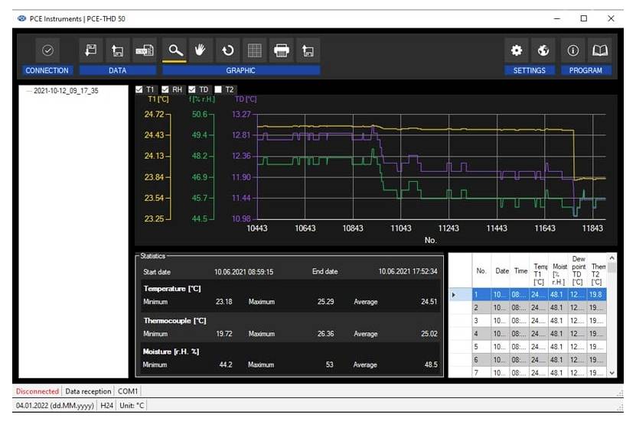Viewport: 636px width, 421px height.
Task: Uncheck the TD series checkbox
Action: [192, 89]
